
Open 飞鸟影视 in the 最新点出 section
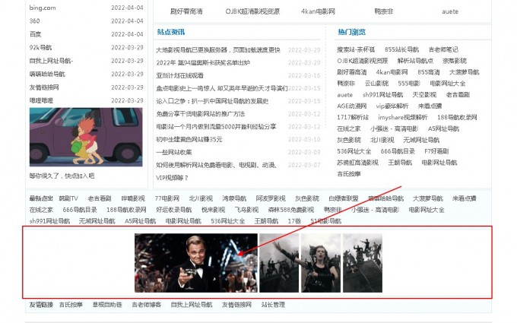point(246,210)
